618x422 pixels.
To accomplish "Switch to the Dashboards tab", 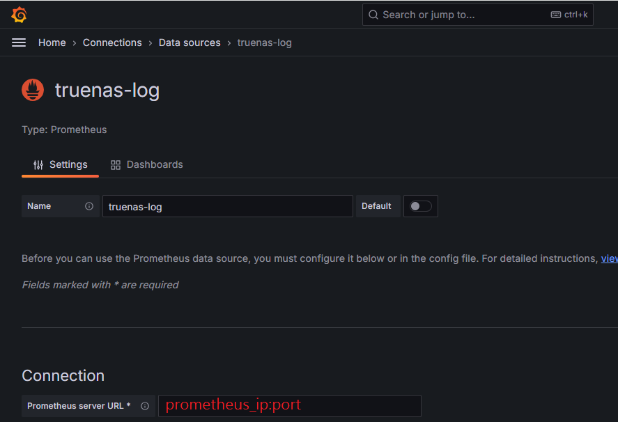I will [x=154, y=164].
